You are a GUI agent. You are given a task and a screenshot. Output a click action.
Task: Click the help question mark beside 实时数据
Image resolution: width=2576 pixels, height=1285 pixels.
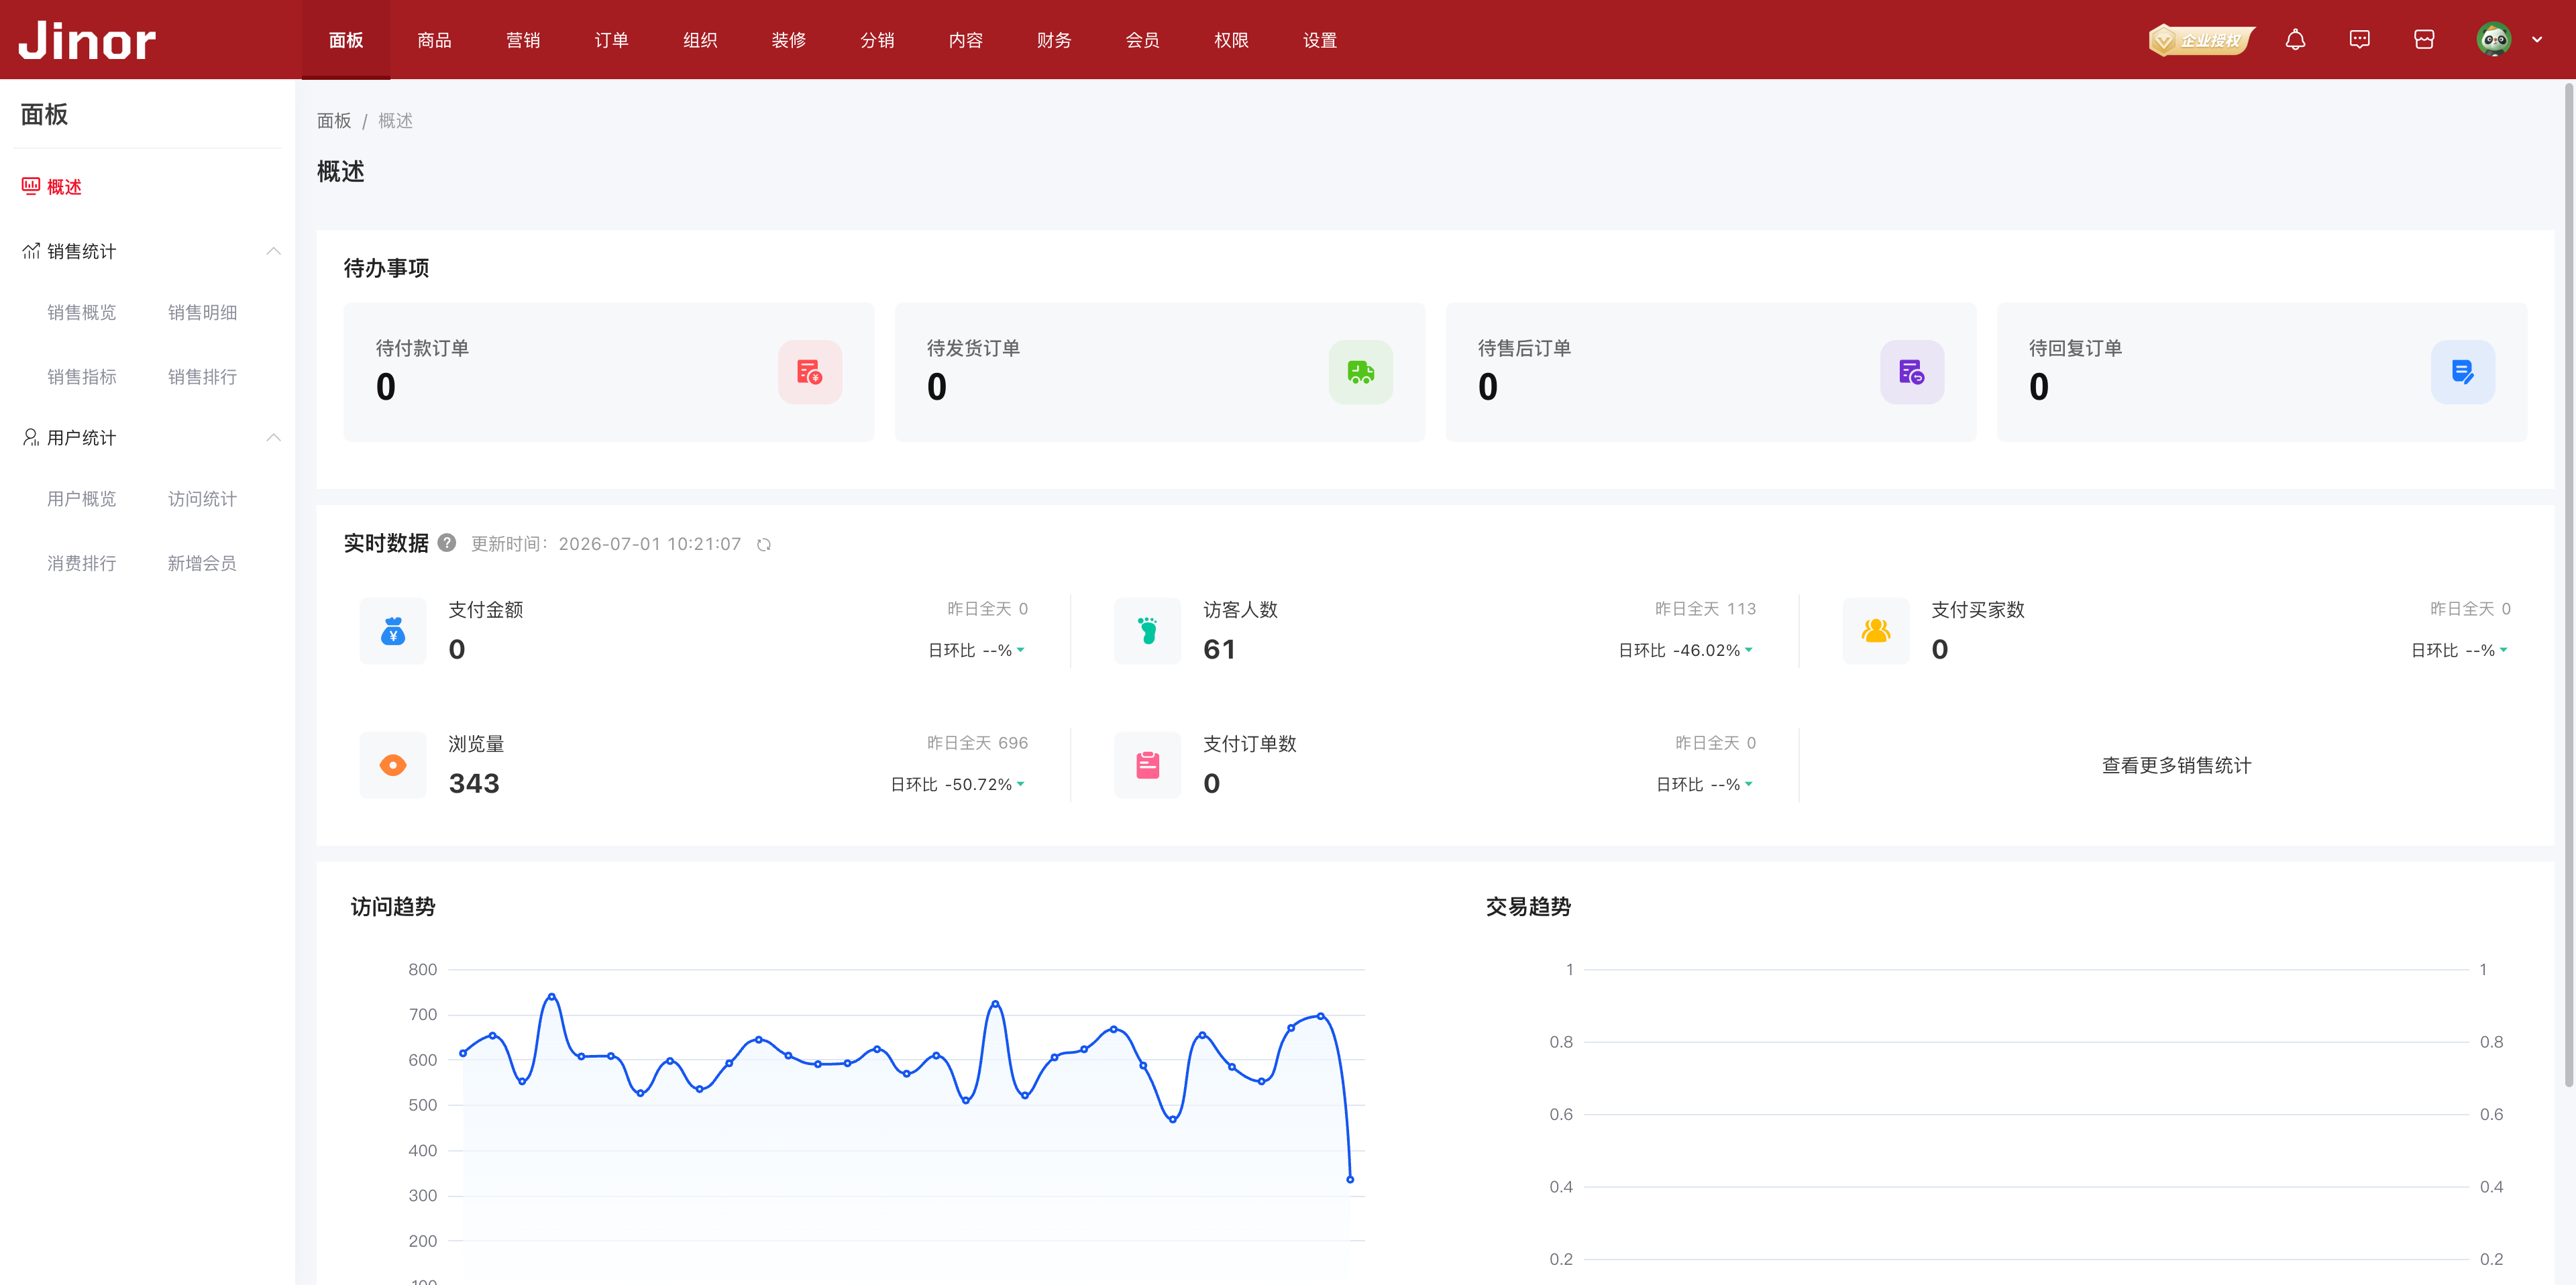click(447, 542)
